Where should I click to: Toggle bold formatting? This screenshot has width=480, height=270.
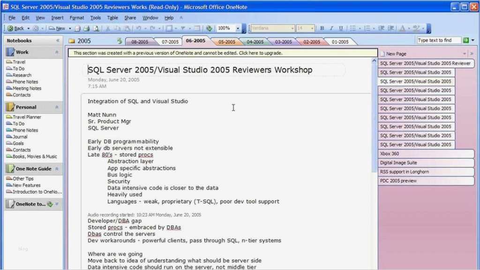coord(322,28)
